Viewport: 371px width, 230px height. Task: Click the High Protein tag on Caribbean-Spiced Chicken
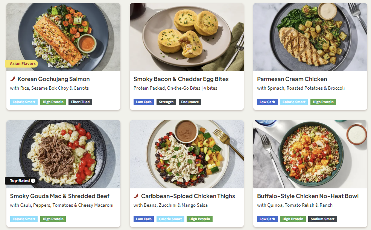point(199,219)
